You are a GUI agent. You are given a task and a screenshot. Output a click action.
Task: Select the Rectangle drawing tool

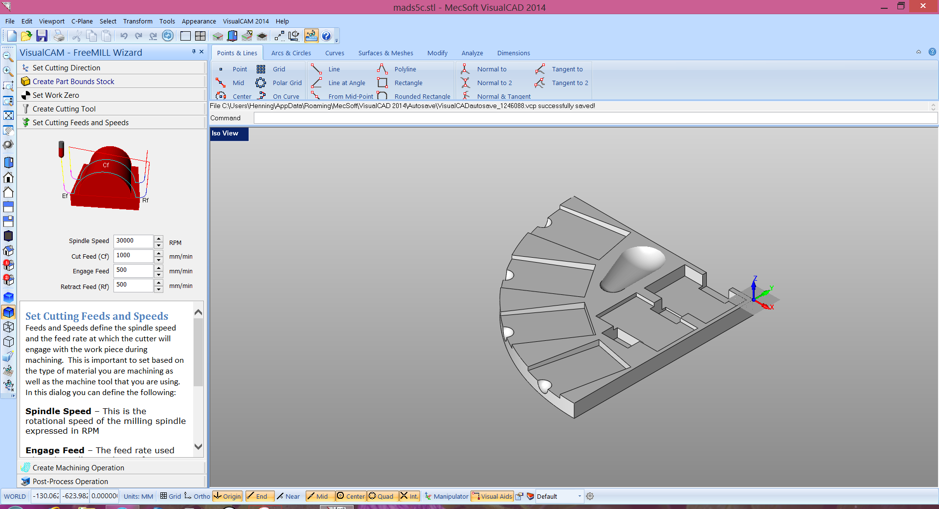(408, 83)
